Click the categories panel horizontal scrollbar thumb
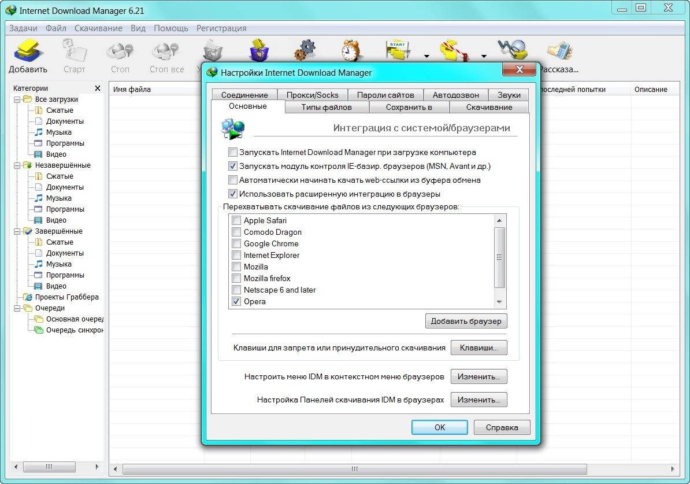 click(49, 467)
